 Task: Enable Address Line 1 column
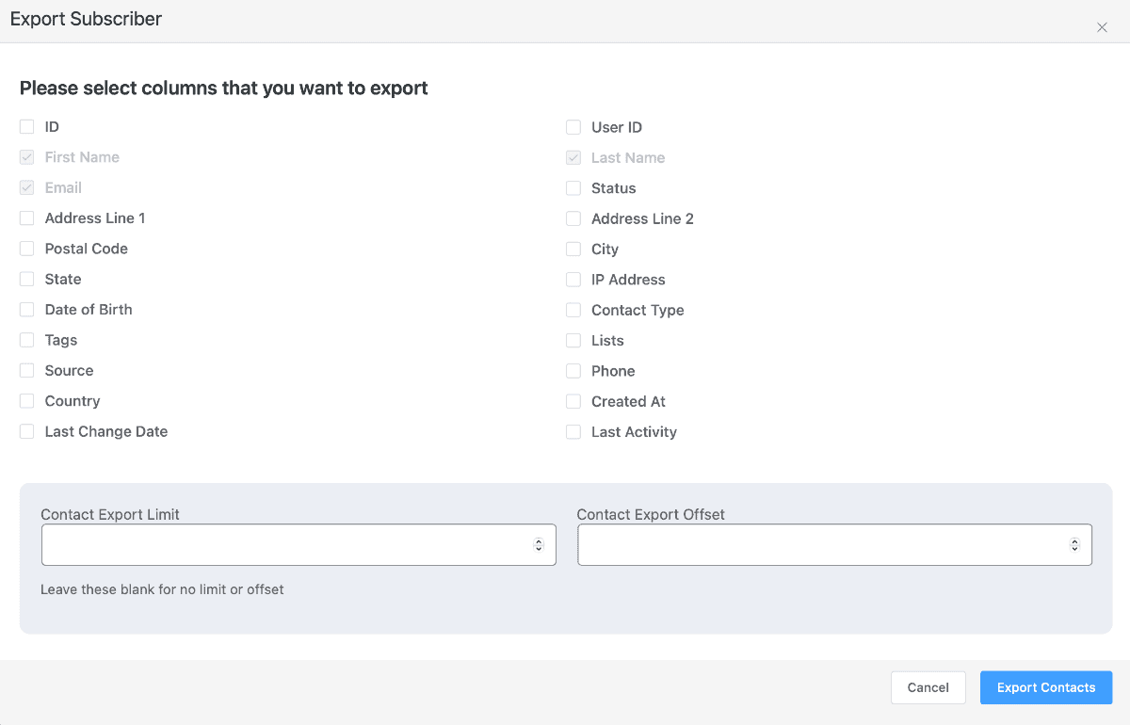[26, 217]
